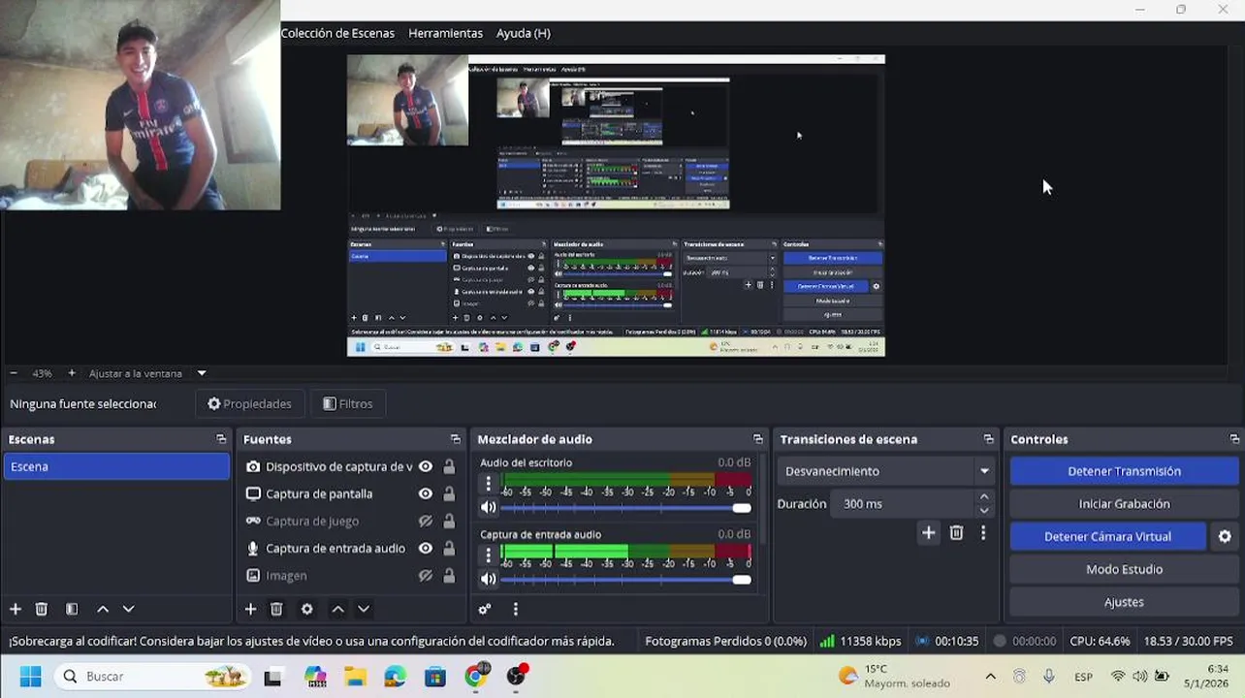Hide Captura de pantalla source

point(425,493)
